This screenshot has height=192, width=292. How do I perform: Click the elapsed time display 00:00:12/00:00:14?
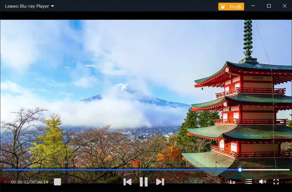coord(29,182)
